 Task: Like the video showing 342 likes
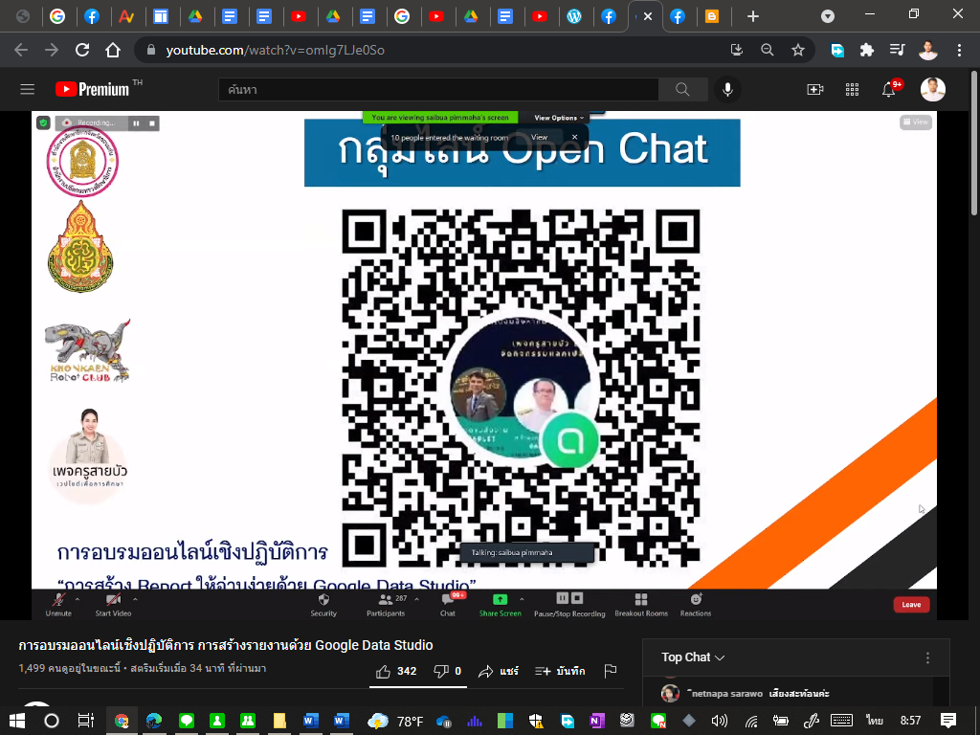pos(396,671)
